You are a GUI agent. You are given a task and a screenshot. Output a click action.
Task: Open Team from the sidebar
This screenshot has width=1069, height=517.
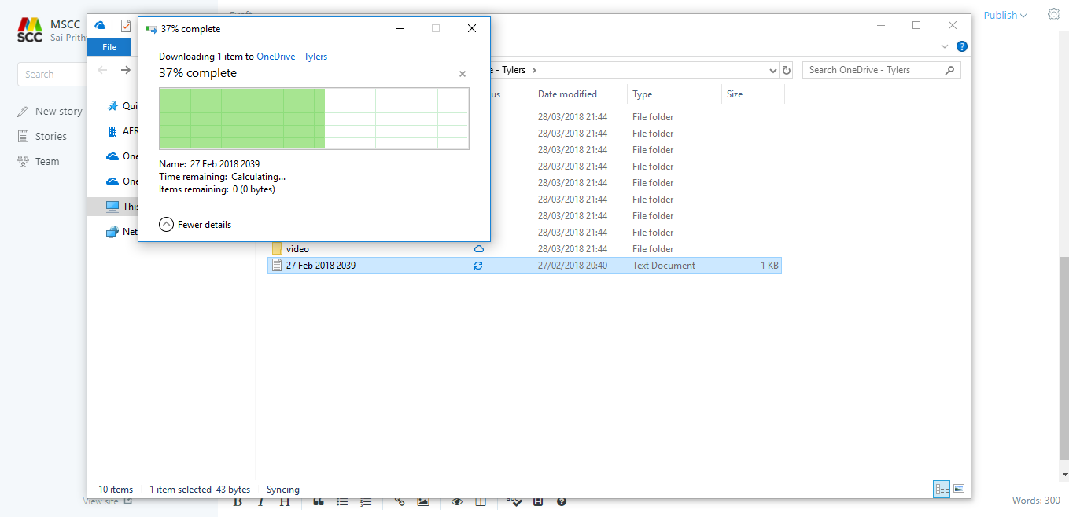tap(38, 161)
